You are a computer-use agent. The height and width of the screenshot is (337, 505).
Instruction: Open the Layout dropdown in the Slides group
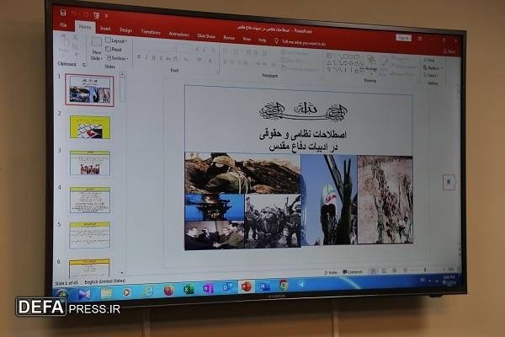(117, 41)
